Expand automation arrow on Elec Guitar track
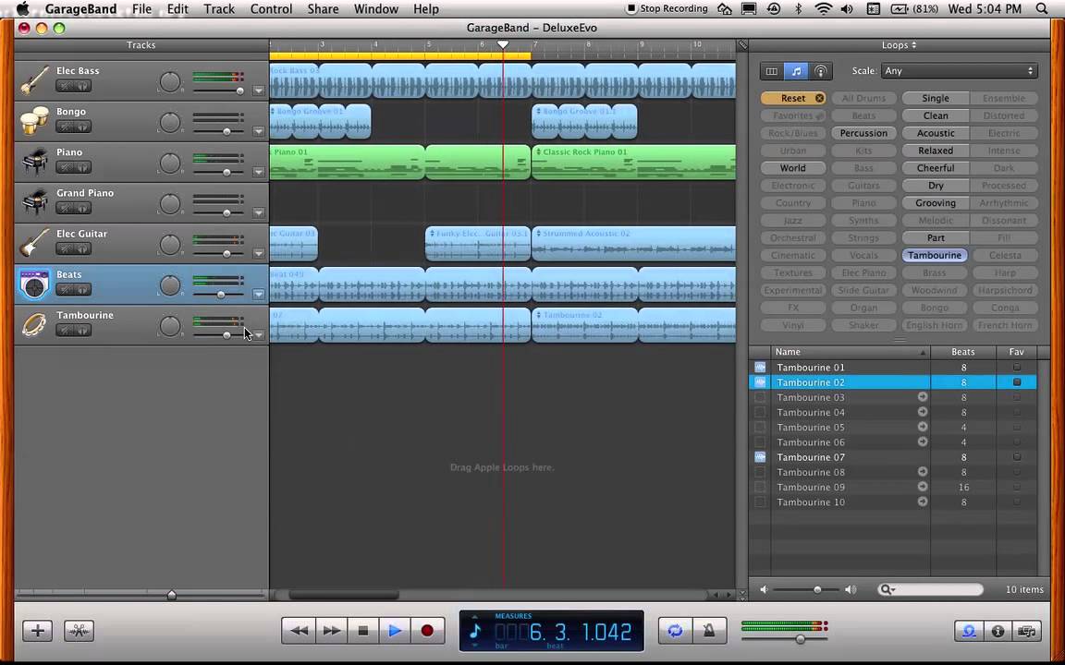Image resolution: width=1065 pixels, height=665 pixels. click(258, 253)
